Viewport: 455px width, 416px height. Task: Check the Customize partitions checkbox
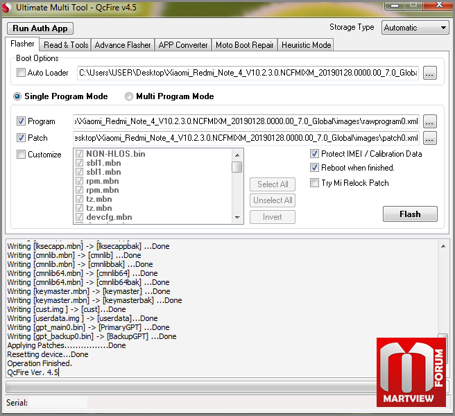[x=22, y=155]
